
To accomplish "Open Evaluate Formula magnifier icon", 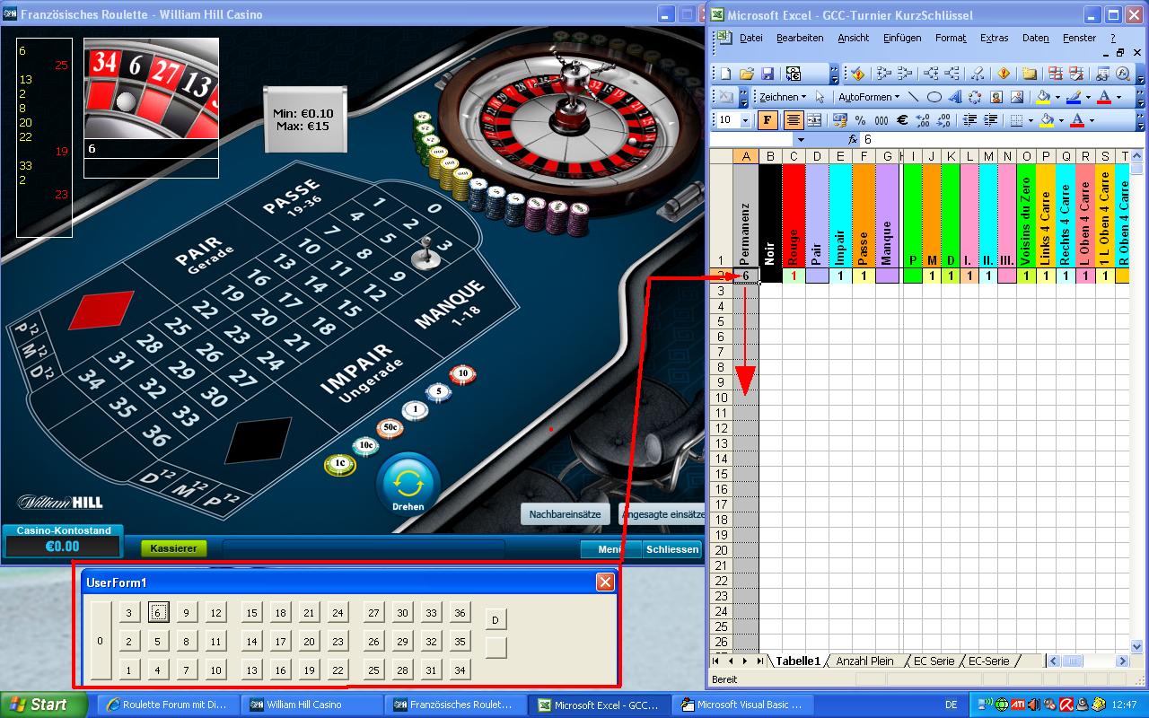I will coord(1122,74).
